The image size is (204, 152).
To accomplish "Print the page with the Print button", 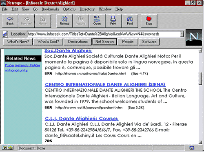I will coord(113,21).
